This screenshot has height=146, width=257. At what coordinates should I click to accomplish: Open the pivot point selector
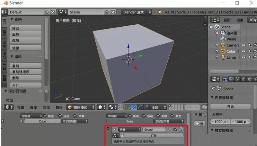tap(112, 107)
